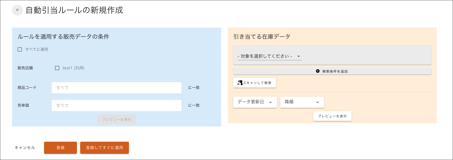This screenshot has width=453, height=160.
Task: Click the grayed プレビューを表示 in sales panel
Action: coord(117,119)
